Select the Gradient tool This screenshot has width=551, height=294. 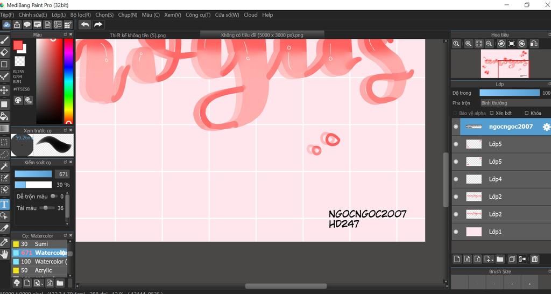4,128
